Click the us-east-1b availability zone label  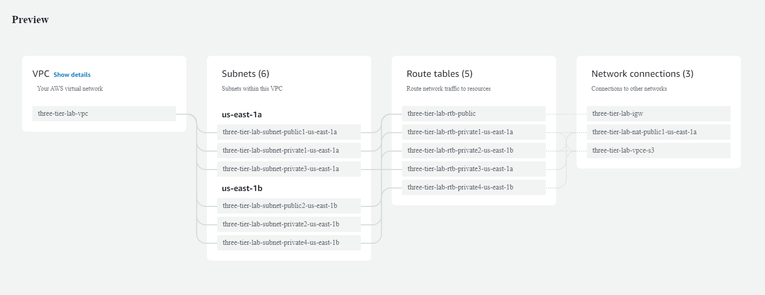tap(242, 188)
